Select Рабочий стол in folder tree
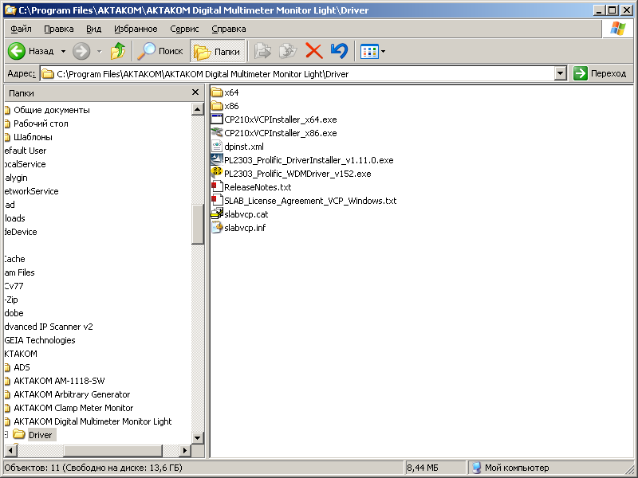 click(x=41, y=123)
